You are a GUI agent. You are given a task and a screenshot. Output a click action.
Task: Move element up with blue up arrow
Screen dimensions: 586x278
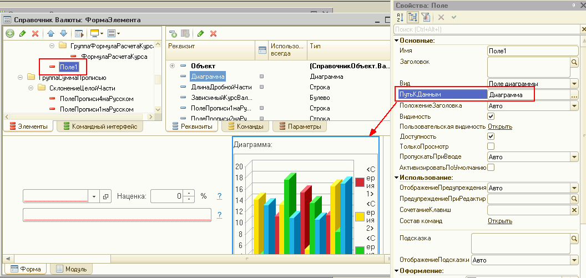51,34
